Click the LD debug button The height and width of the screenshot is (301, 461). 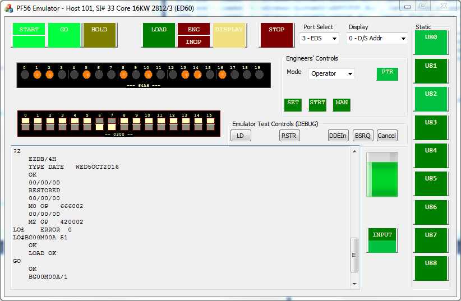241,136
